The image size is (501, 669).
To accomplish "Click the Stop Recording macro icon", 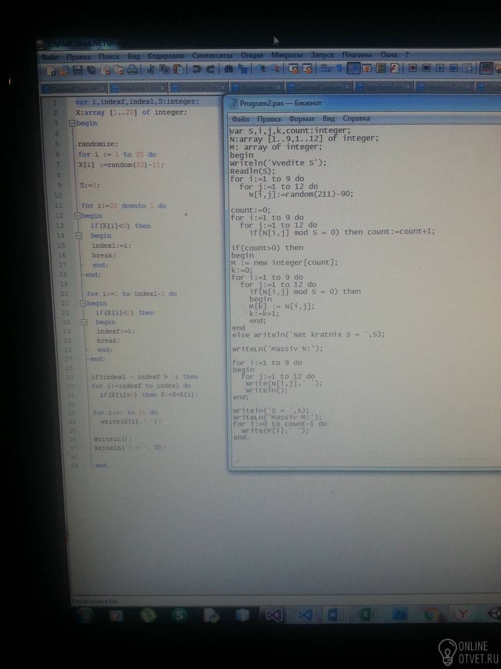I will [426, 68].
